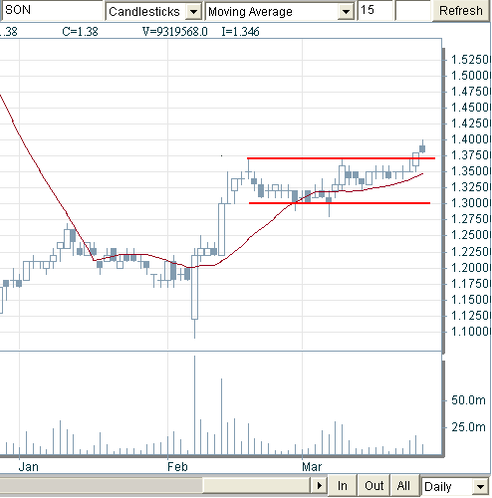This screenshot has width=492, height=498.
Task: Edit the moving average period field showing 15
Action: click(374, 11)
